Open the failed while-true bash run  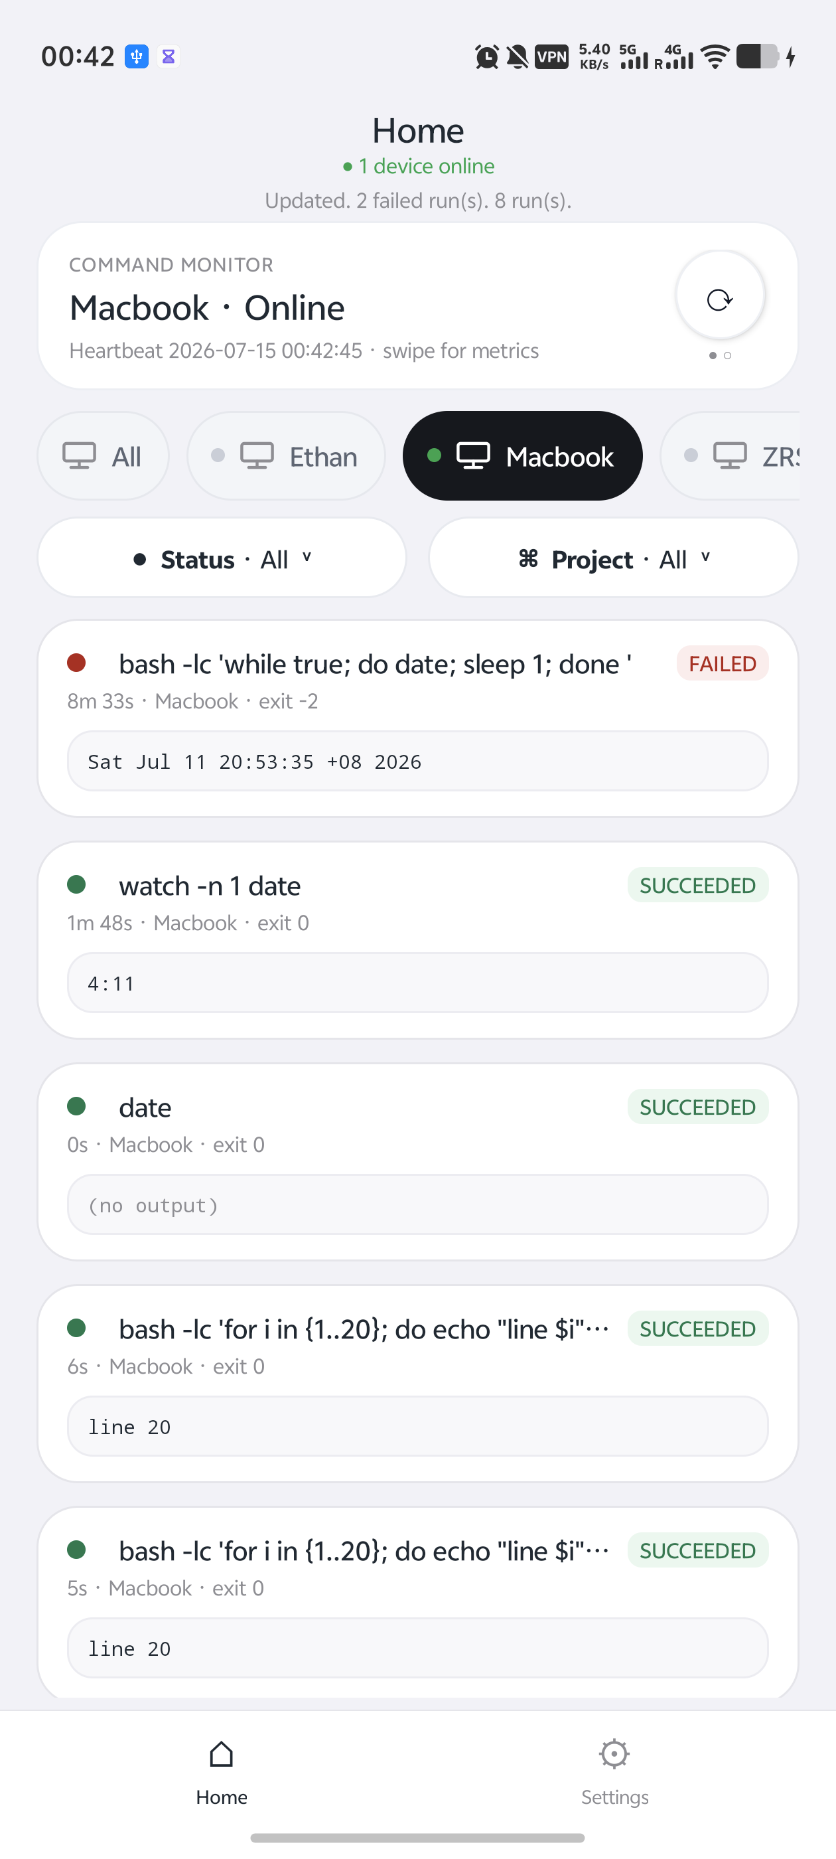coord(417,718)
